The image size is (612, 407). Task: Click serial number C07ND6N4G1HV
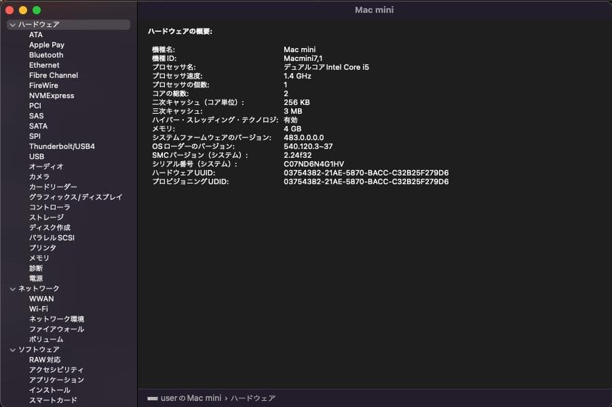(314, 164)
